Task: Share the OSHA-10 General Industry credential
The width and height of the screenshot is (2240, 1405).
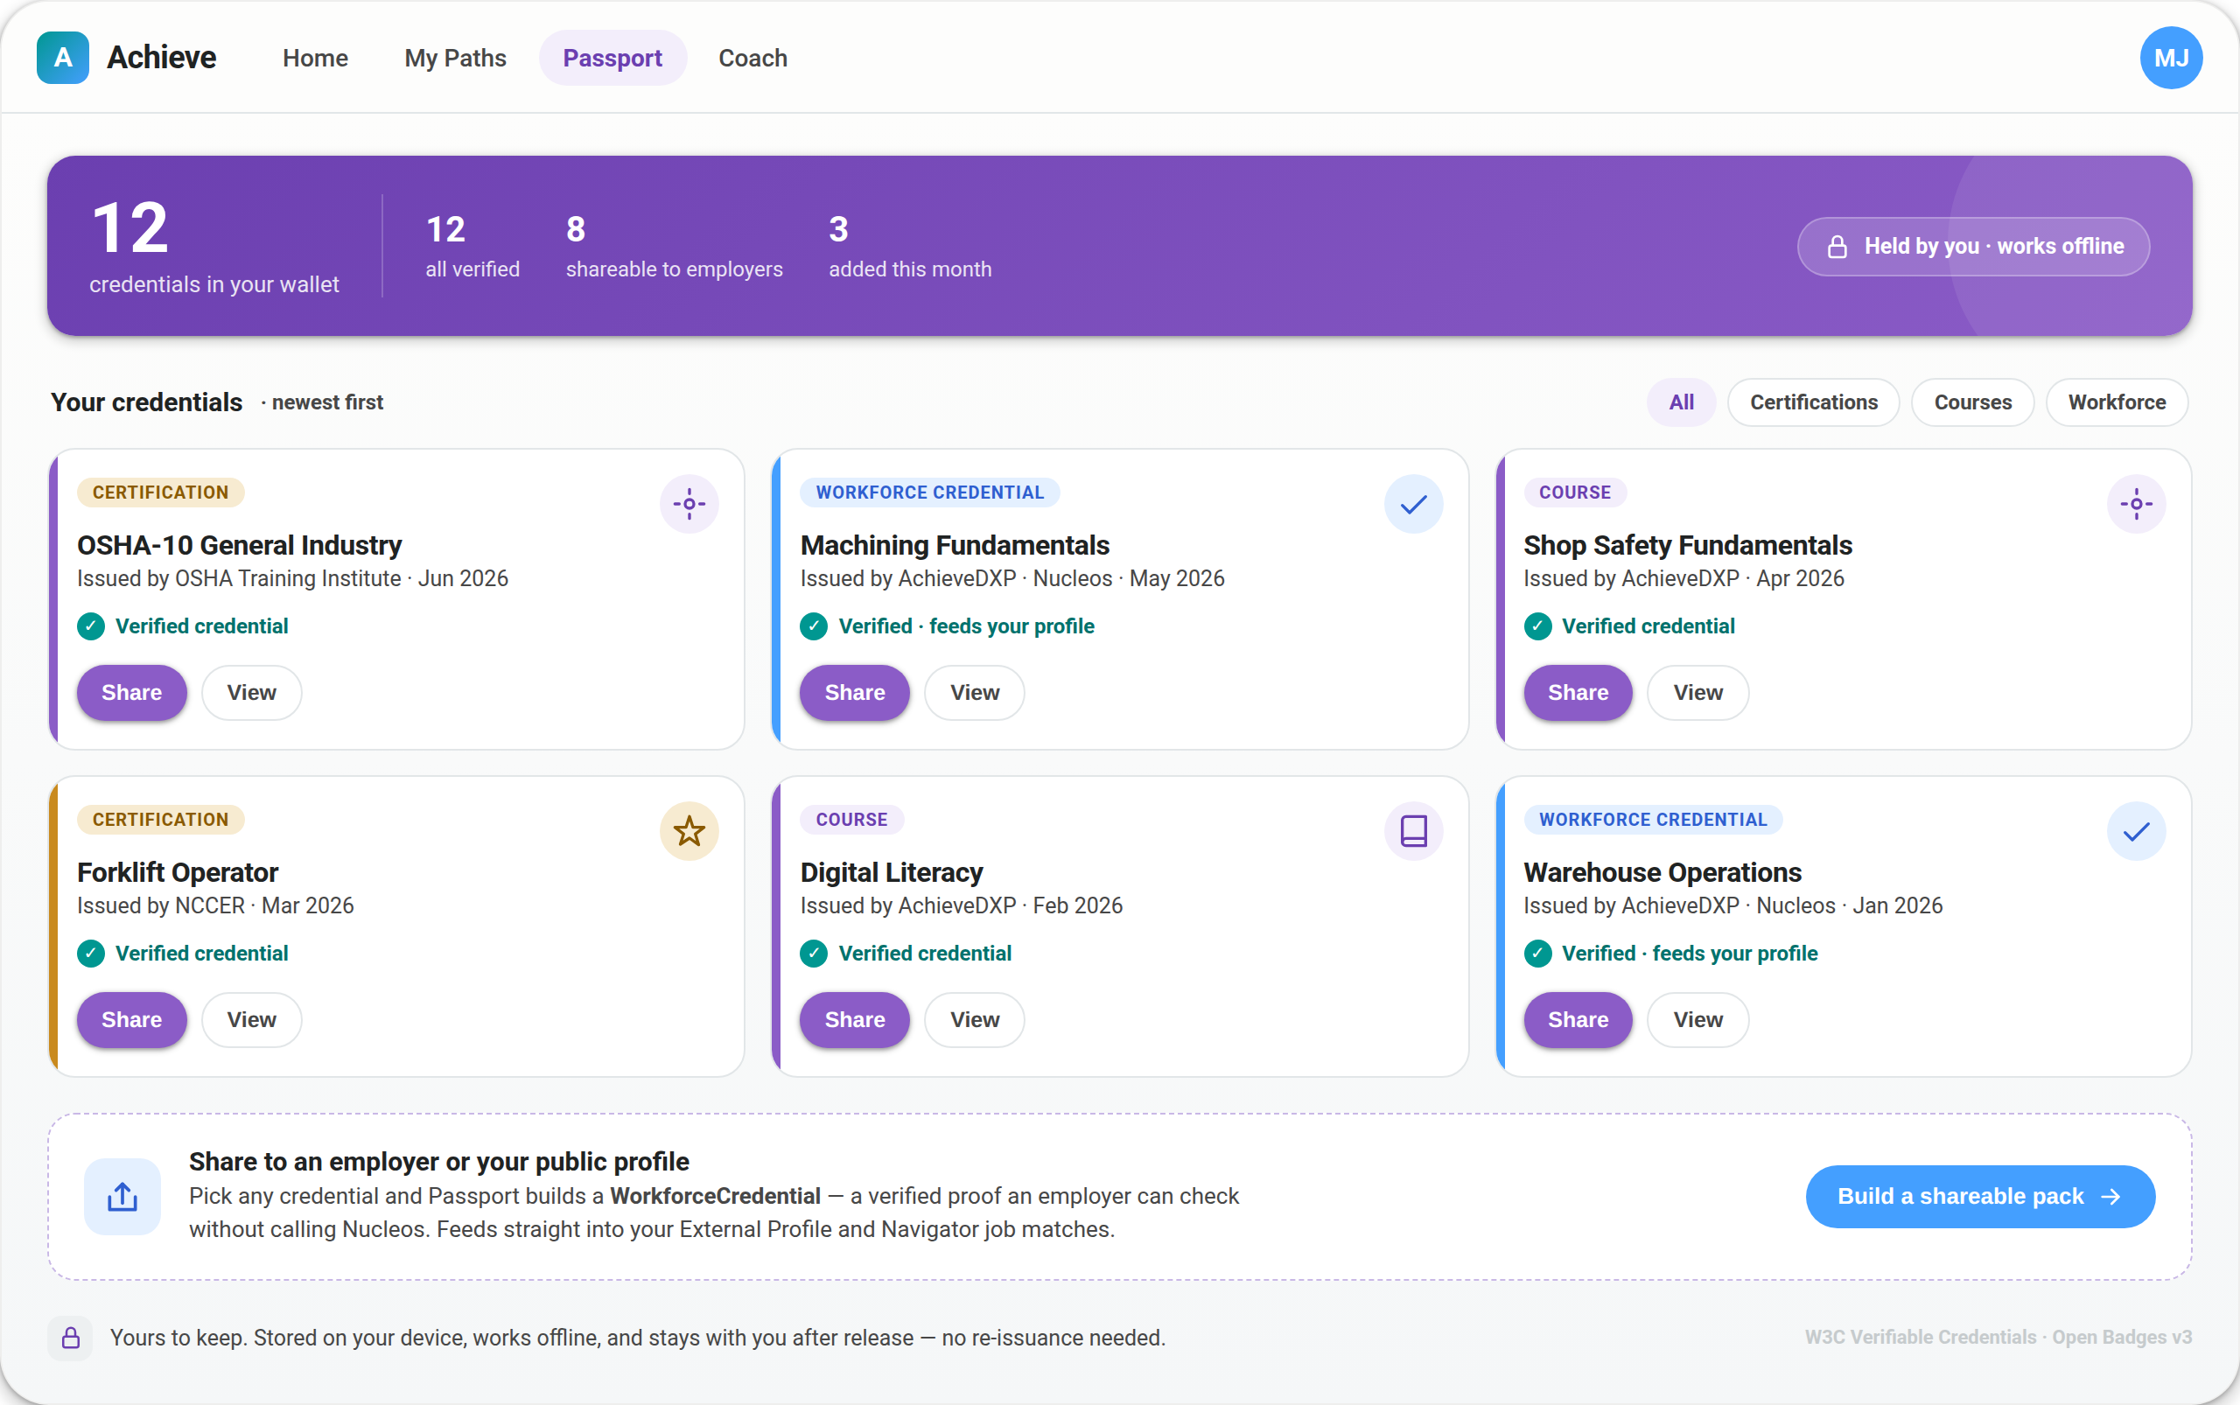Action: click(x=131, y=692)
